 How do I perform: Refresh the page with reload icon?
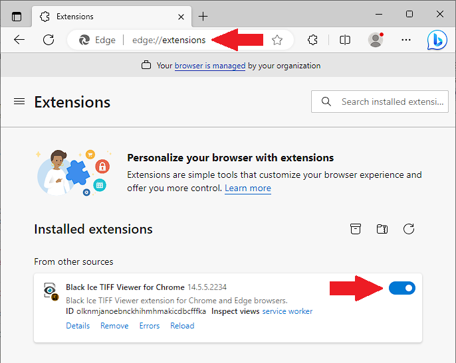49,40
